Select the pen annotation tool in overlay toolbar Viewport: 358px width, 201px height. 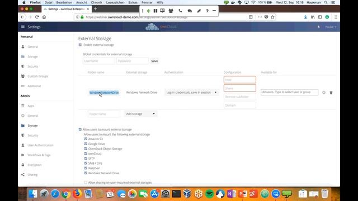coord(199,11)
